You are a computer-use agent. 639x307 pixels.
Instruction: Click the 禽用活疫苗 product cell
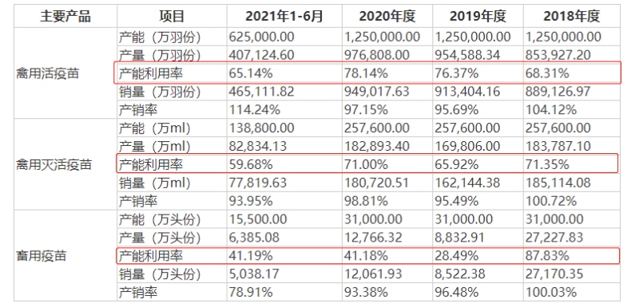(x=47, y=74)
